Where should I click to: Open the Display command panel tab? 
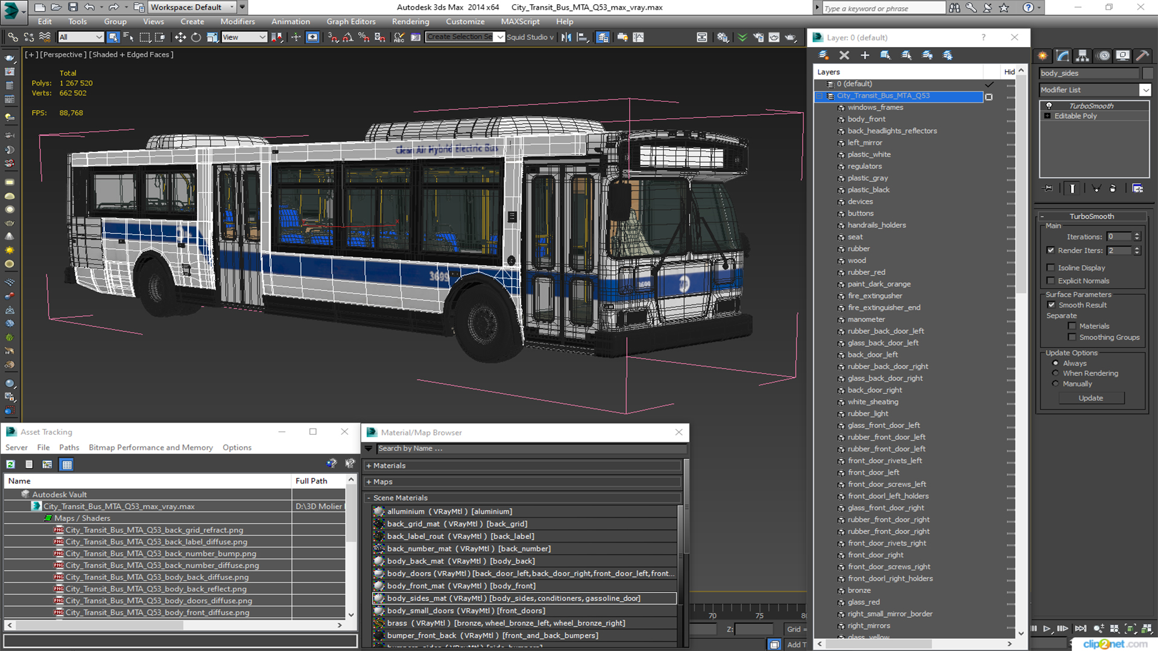tap(1122, 55)
